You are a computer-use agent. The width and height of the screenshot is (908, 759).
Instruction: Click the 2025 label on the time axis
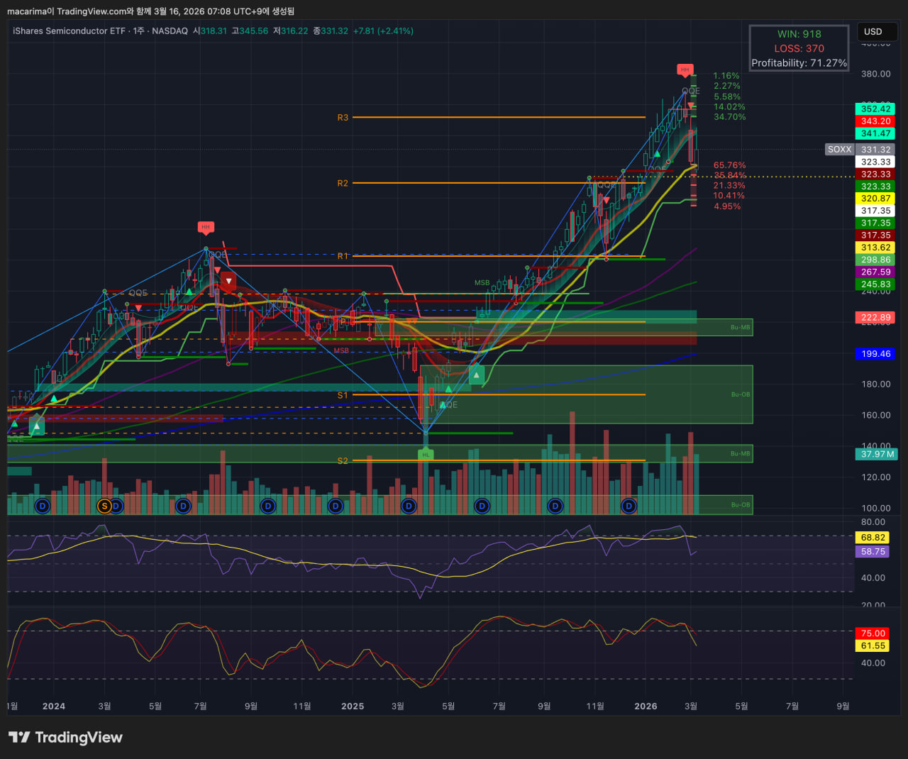tap(353, 706)
